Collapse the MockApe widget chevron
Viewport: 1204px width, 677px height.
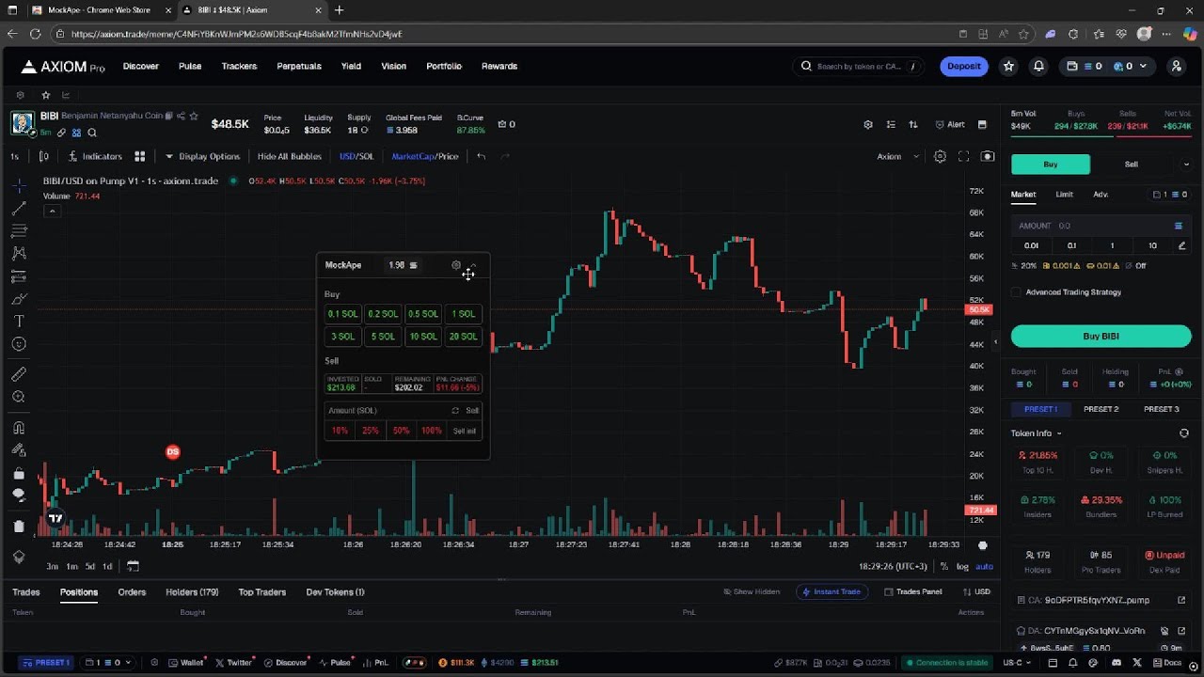pos(473,265)
